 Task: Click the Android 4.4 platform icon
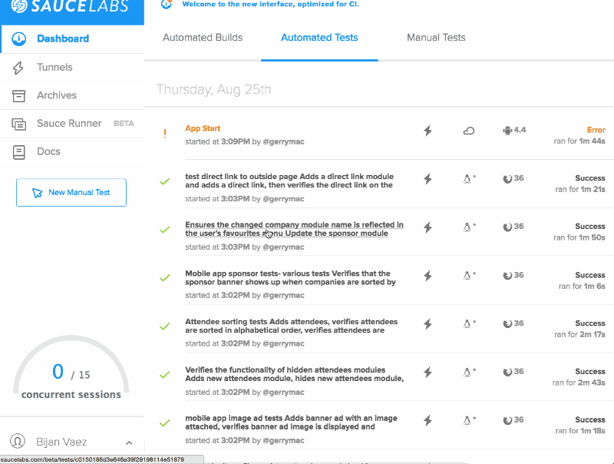507,131
